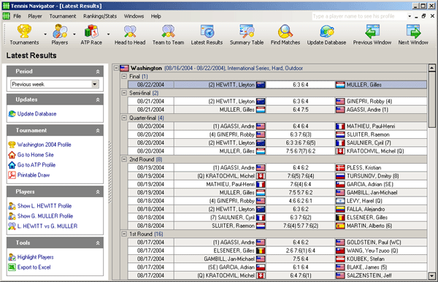Screen dimensions: 438x282
Task: Open the Windows menu
Action: (x=134, y=16)
